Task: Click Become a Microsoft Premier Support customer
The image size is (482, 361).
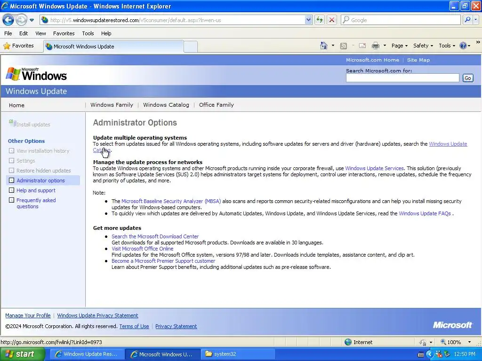Action: (x=163, y=261)
